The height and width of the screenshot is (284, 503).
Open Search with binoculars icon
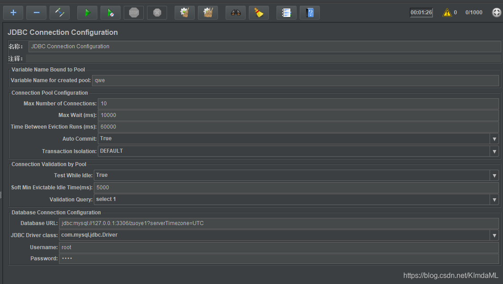(x=235, y=13)
